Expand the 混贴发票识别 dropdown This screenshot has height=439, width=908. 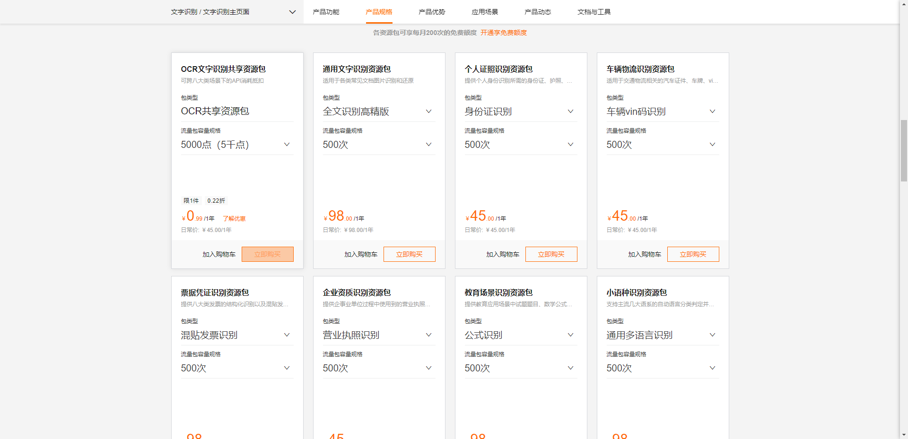point(237,335)
